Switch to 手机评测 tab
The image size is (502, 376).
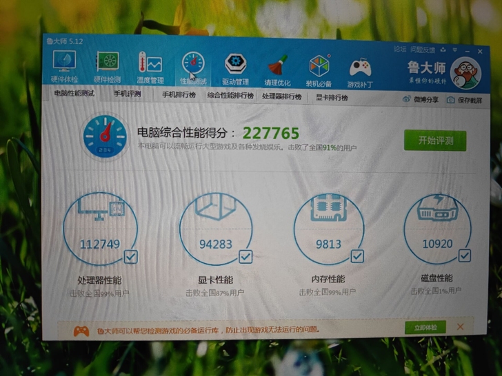click(x=127, y=94)
